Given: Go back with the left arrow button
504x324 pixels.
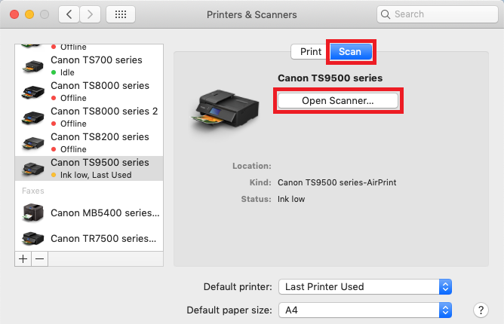Looking at the screenshot, I should click(69, 14).
